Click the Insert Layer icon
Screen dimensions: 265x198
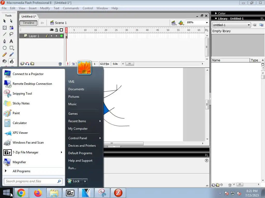click(22, 64)
